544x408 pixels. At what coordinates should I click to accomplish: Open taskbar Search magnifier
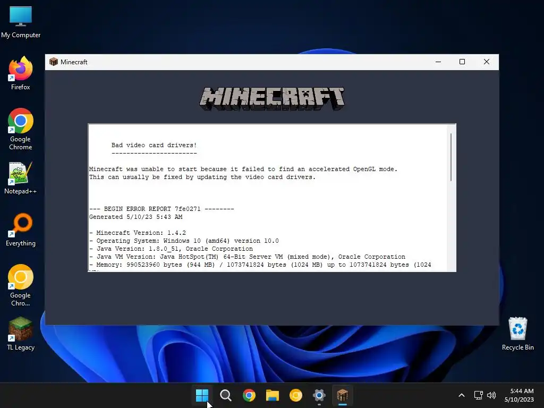click(x=225, y=395)
